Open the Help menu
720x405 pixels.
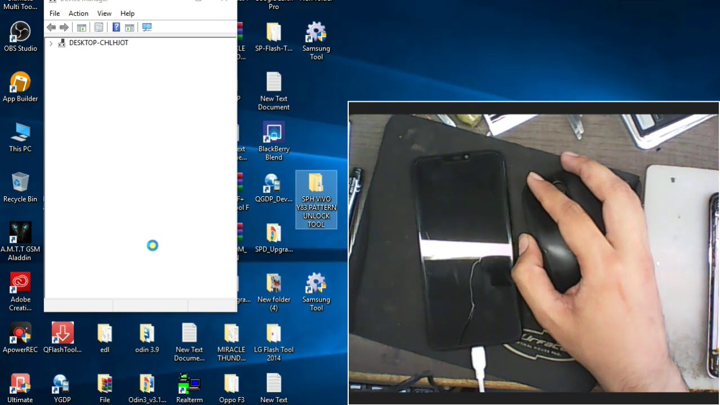(128, 13)
